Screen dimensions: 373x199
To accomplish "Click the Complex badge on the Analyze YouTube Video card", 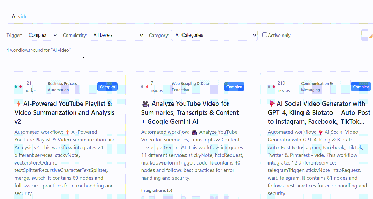I will coord(234,87).
